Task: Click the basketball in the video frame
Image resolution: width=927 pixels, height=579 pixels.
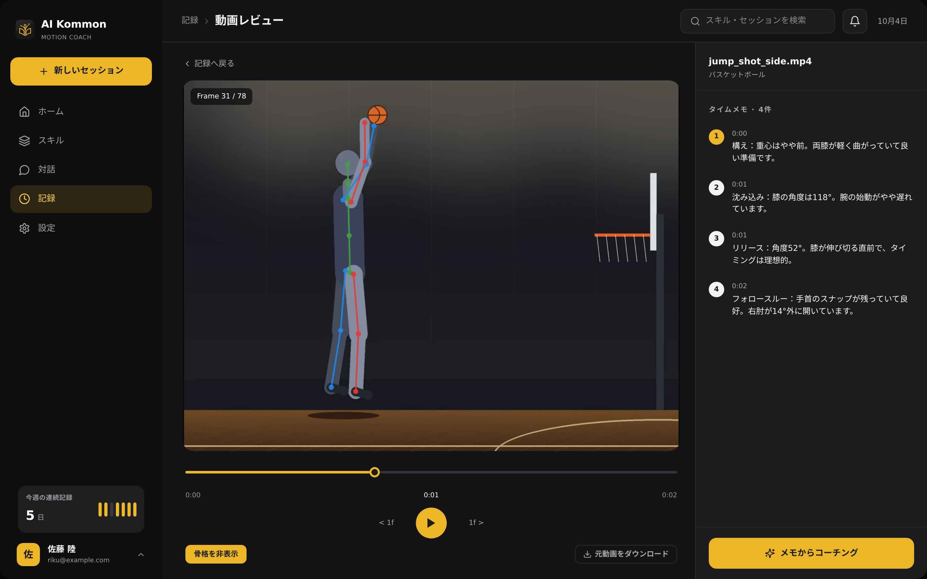Action: tap(377, 115)
